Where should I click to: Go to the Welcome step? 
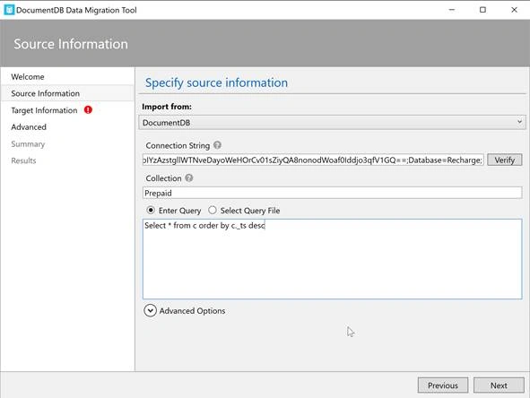[28, 77]
